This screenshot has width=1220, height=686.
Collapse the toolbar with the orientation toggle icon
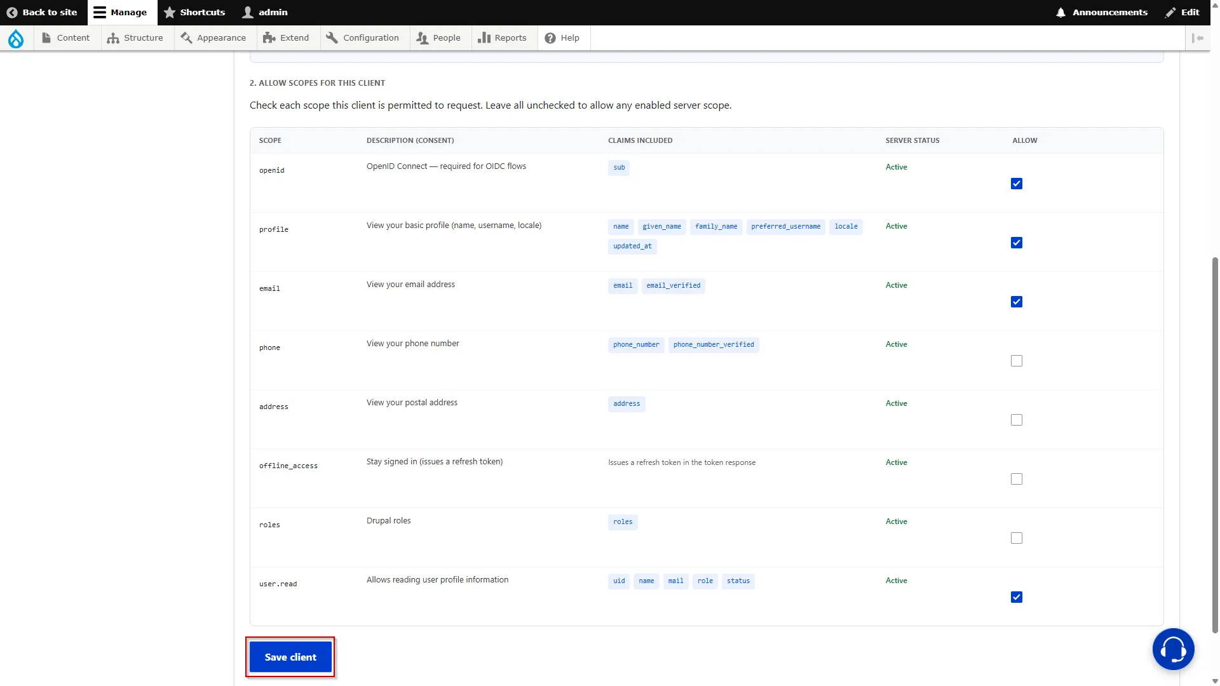point(1198,38)
